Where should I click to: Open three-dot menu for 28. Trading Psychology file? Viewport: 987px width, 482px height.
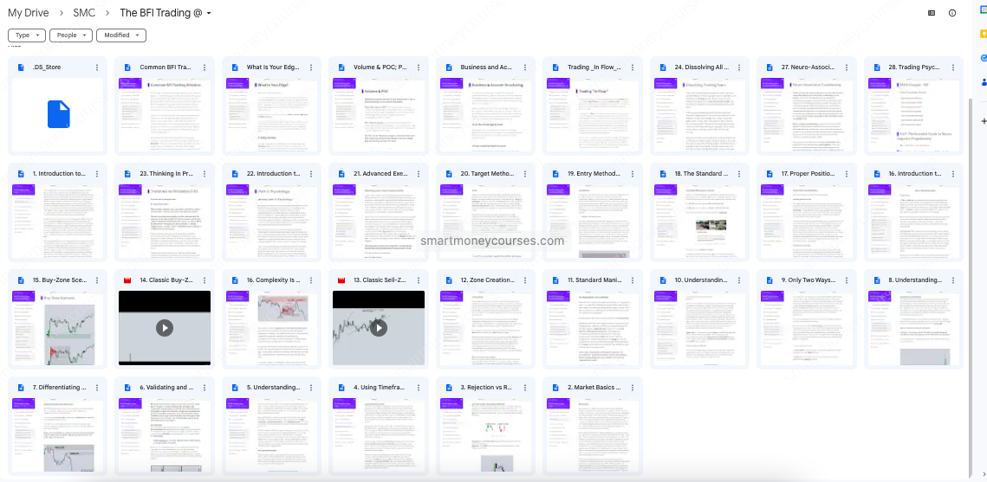953,67
